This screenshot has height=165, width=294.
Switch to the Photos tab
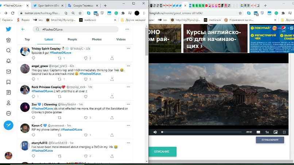[97, 39]
